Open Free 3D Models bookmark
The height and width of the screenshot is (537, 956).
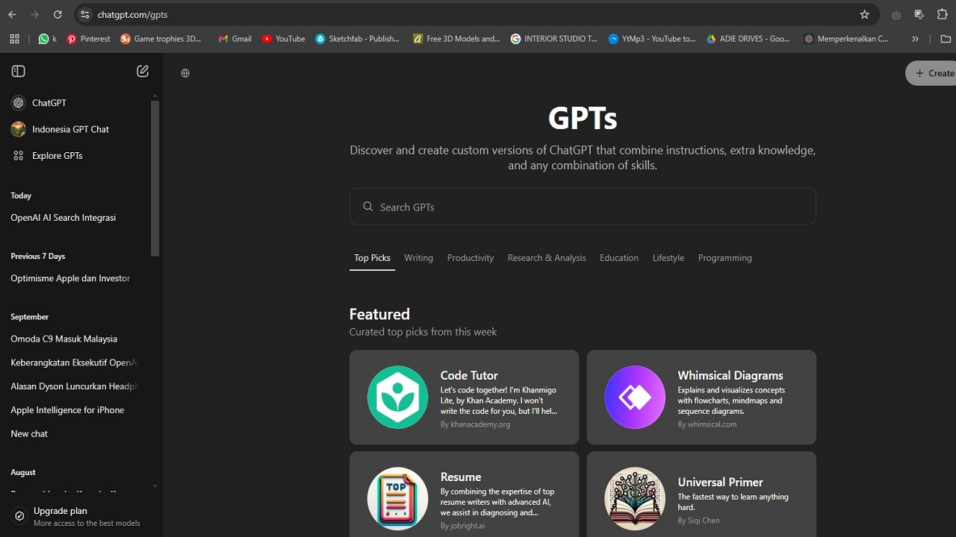(456, 39)
